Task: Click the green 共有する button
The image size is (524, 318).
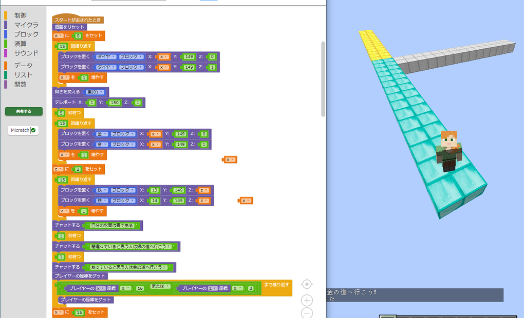Action: (x=24, y=111)
